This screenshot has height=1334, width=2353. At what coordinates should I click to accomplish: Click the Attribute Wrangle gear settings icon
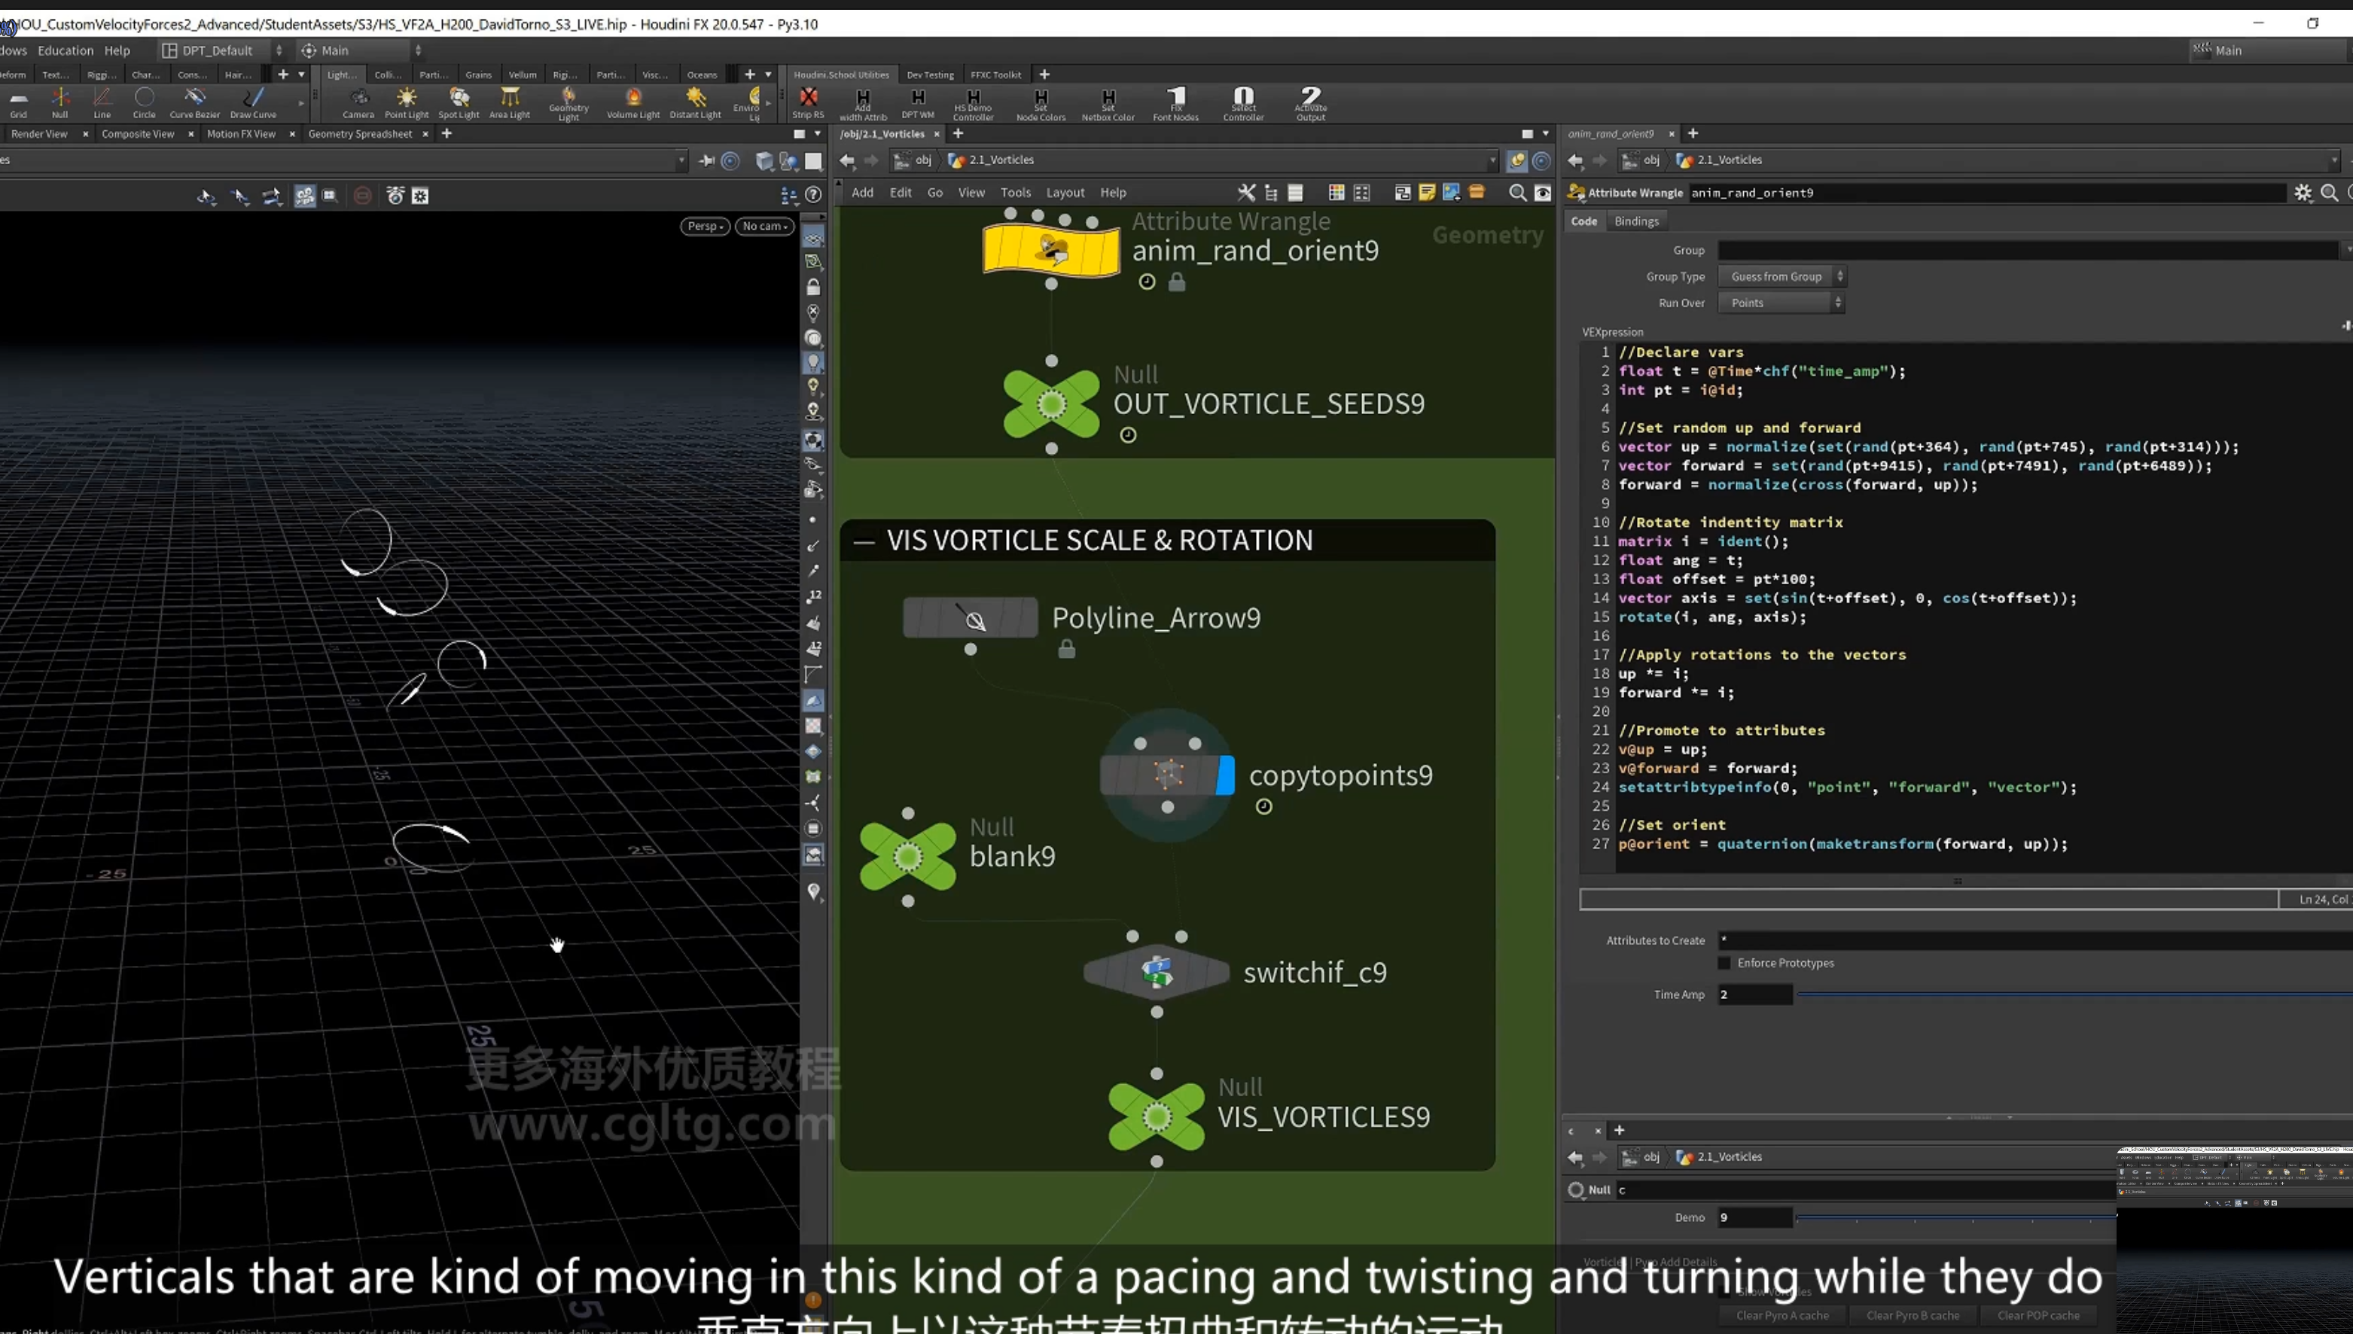2302,193
